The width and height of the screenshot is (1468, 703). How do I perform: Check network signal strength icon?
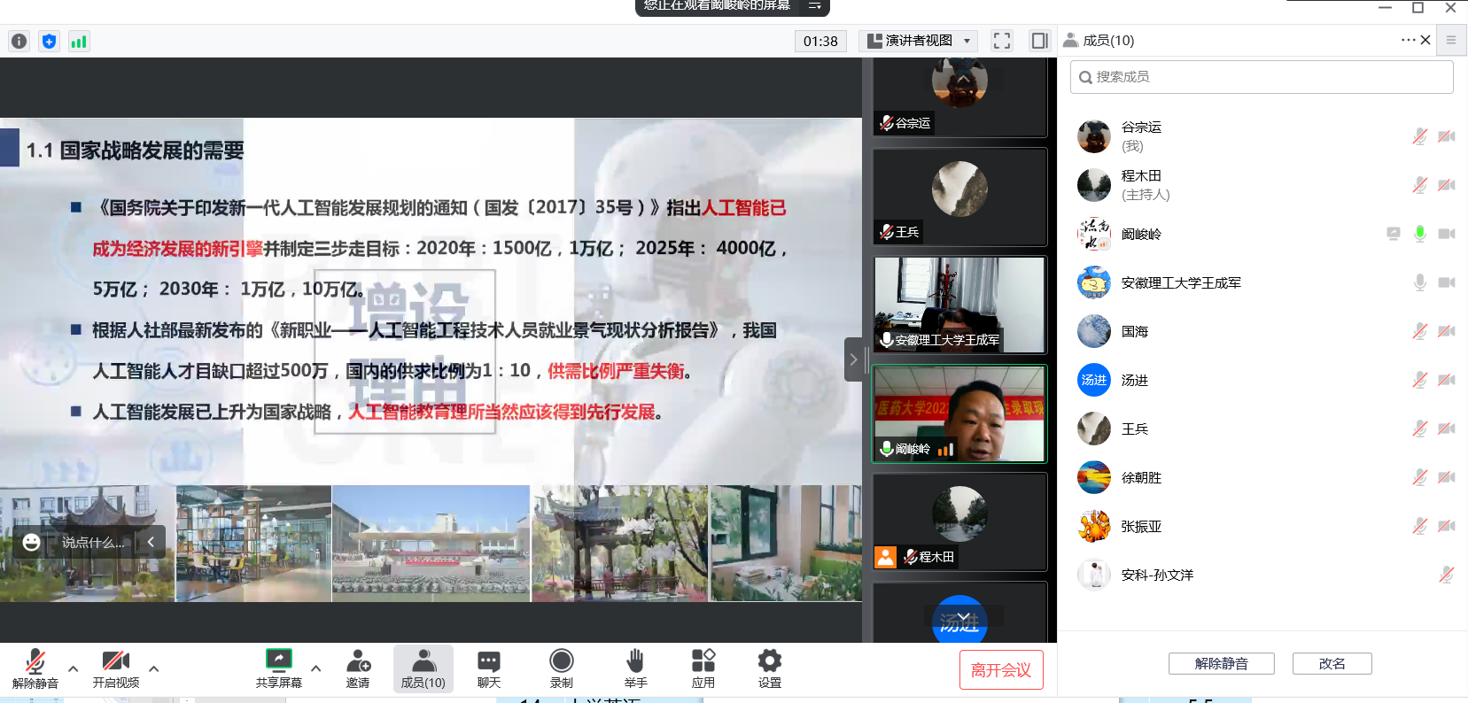click(x=79, y=41)
